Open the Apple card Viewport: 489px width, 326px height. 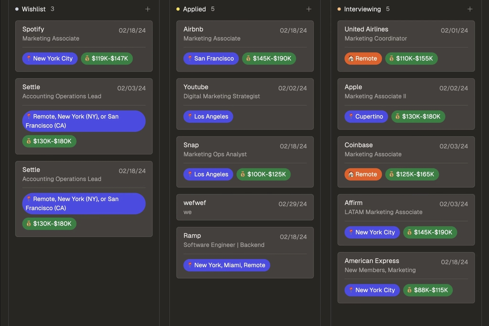pyautogui.click(x=406, y=104)
